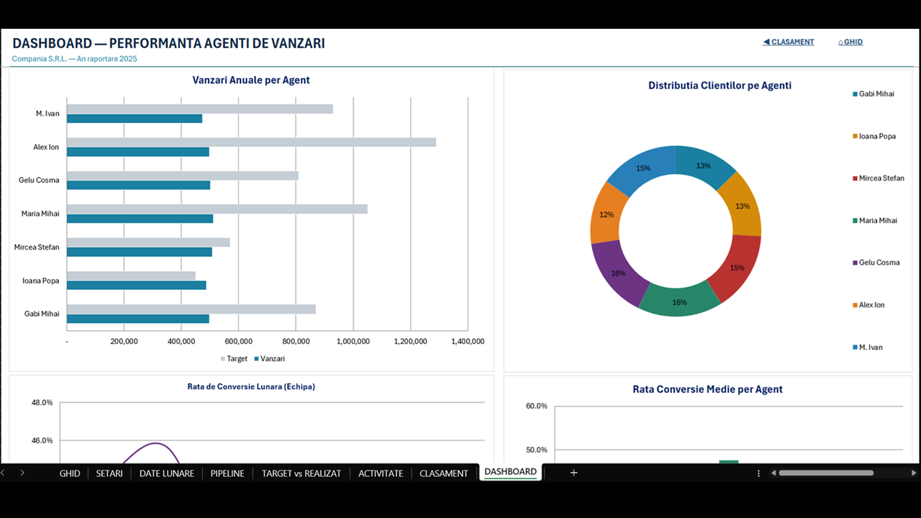Open the DATE LUNARE sheet tab
Screen dimensions: 921x518
(167, 473)
